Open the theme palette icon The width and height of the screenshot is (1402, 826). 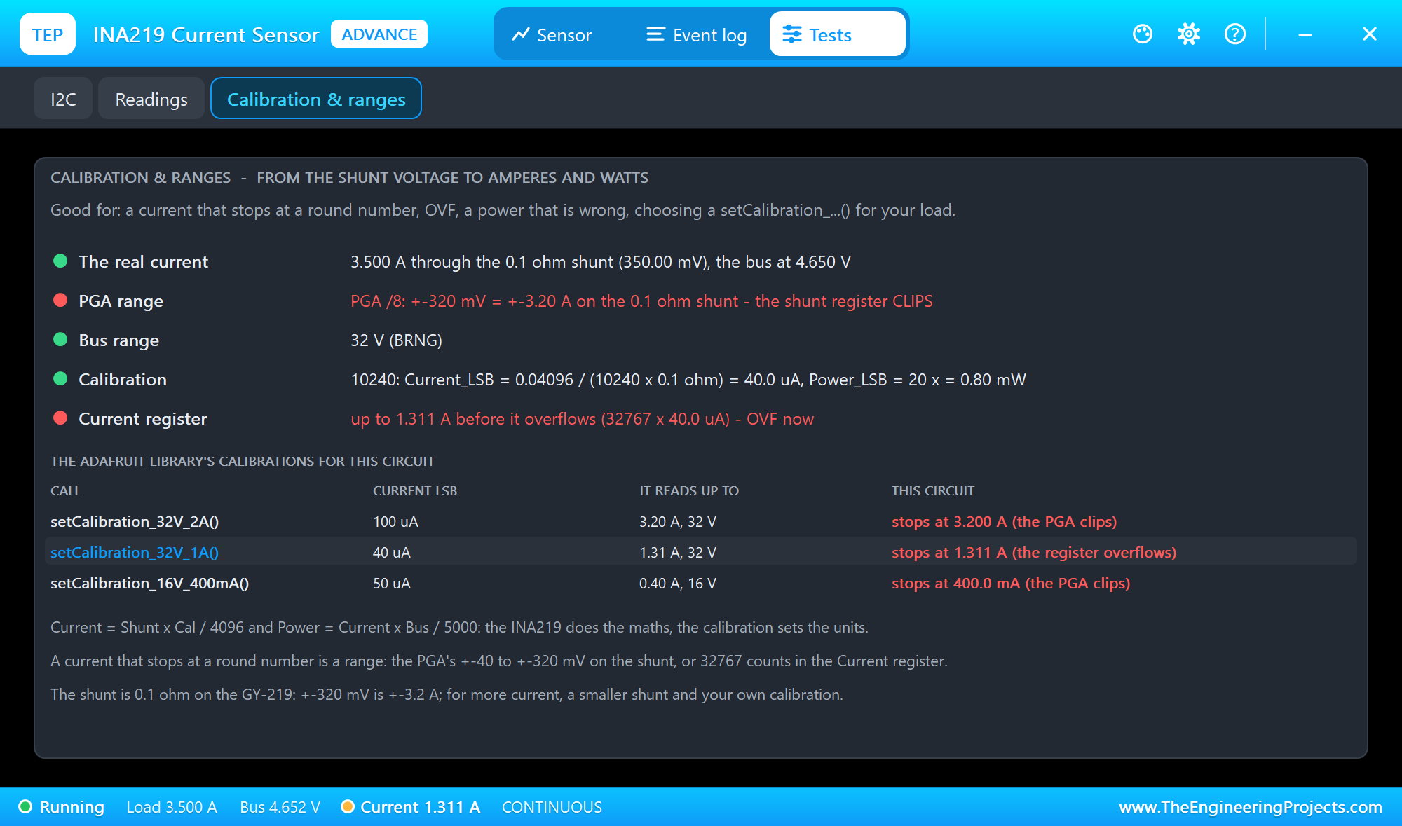tap(1143, 34)
